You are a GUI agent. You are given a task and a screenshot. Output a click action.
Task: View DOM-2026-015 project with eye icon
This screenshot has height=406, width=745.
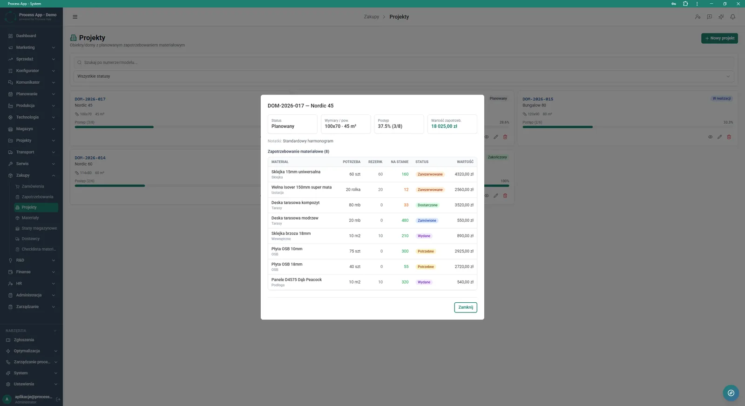coord(710,137)
